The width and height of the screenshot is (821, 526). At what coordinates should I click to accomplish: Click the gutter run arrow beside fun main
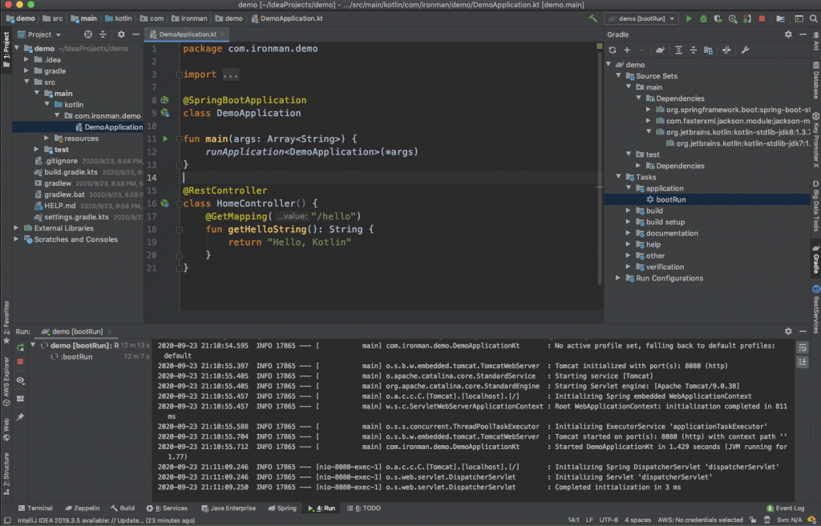click(166, 139)
